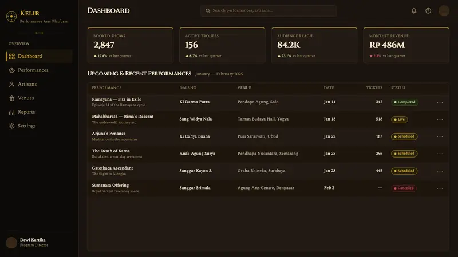The height and width of the screenshot is (257, 458).
Task: Open Sumanasa Offering performance
Action: tap(110, 185)
